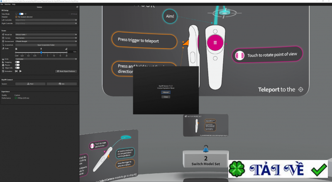Image resolution: width=332 pixels, height=182 pixels.
Task: Rewind animation to start
Action: 16,71
